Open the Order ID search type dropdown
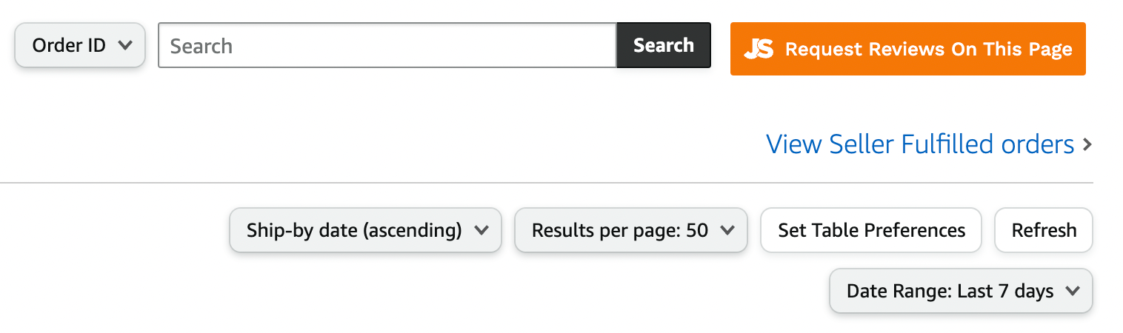Screen dimensions: 1123x333 click(80, 45)
